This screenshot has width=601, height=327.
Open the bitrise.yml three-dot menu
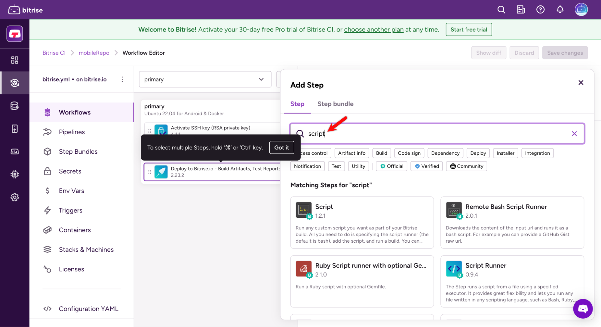122,79
